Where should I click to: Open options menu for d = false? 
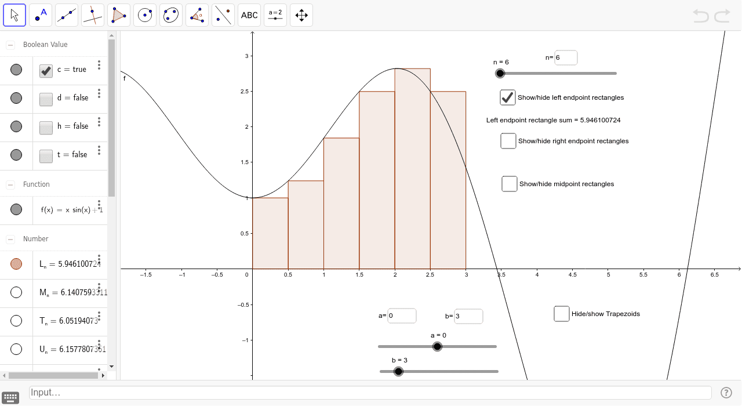[99, 93]
